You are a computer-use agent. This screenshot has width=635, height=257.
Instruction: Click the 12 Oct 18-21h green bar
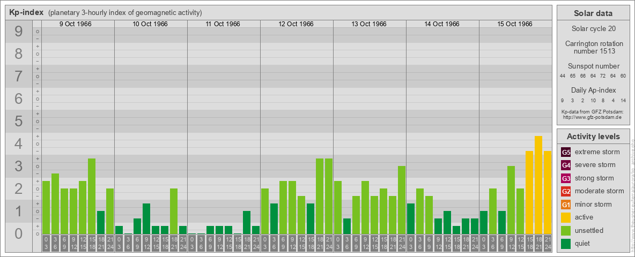click(x=320, y=196)
